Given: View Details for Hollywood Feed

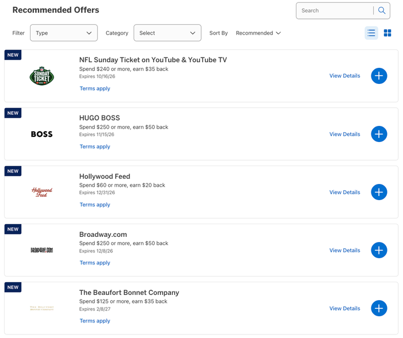Looking at the screenshot, I should [x=345, y=192].
